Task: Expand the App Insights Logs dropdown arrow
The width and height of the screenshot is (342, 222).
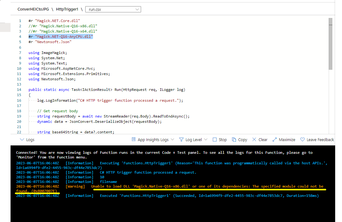Action: [x=172, y=140]
